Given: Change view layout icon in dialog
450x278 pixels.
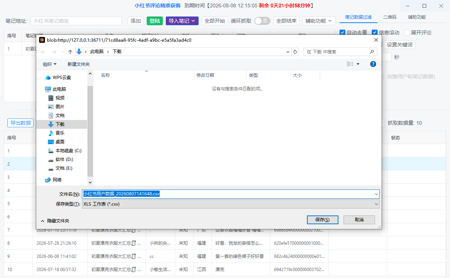Looking at the screenshot, I should 350,64.
